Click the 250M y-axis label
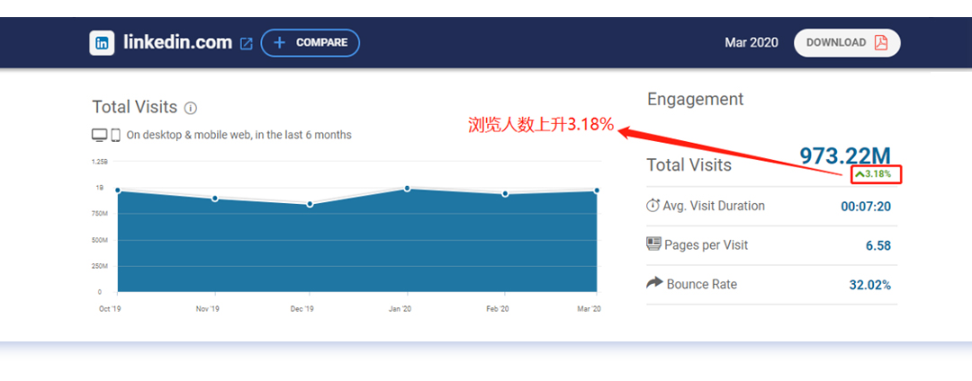 101,266
